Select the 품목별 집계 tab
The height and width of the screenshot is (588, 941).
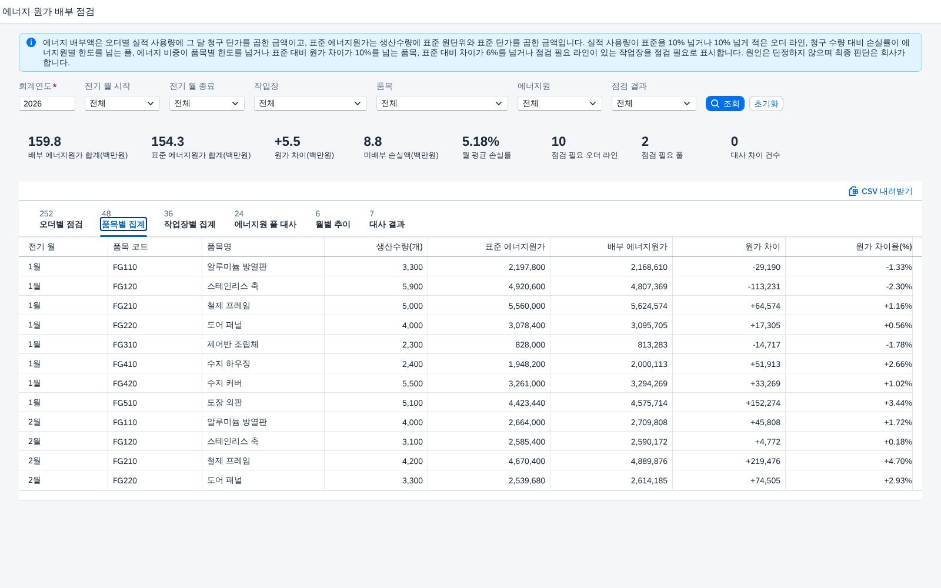(124, 224)
